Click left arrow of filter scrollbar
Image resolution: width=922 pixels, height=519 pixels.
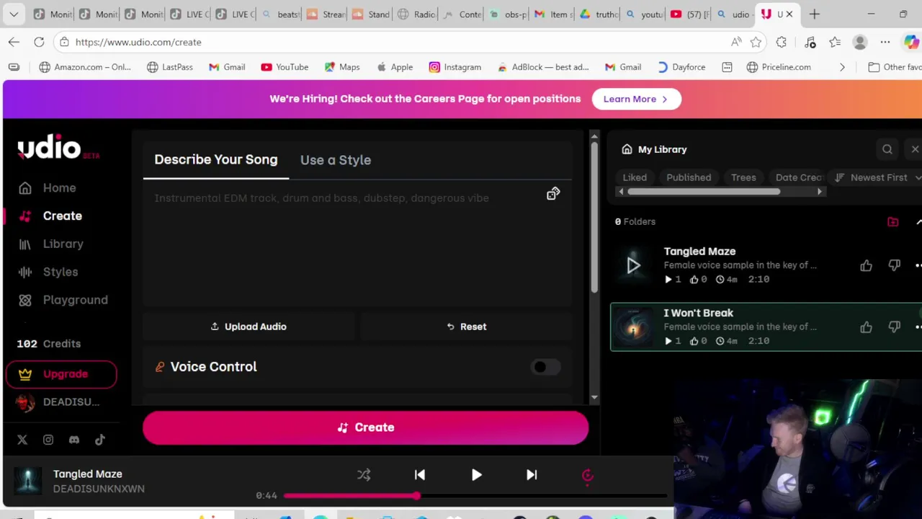click(621, 192)
